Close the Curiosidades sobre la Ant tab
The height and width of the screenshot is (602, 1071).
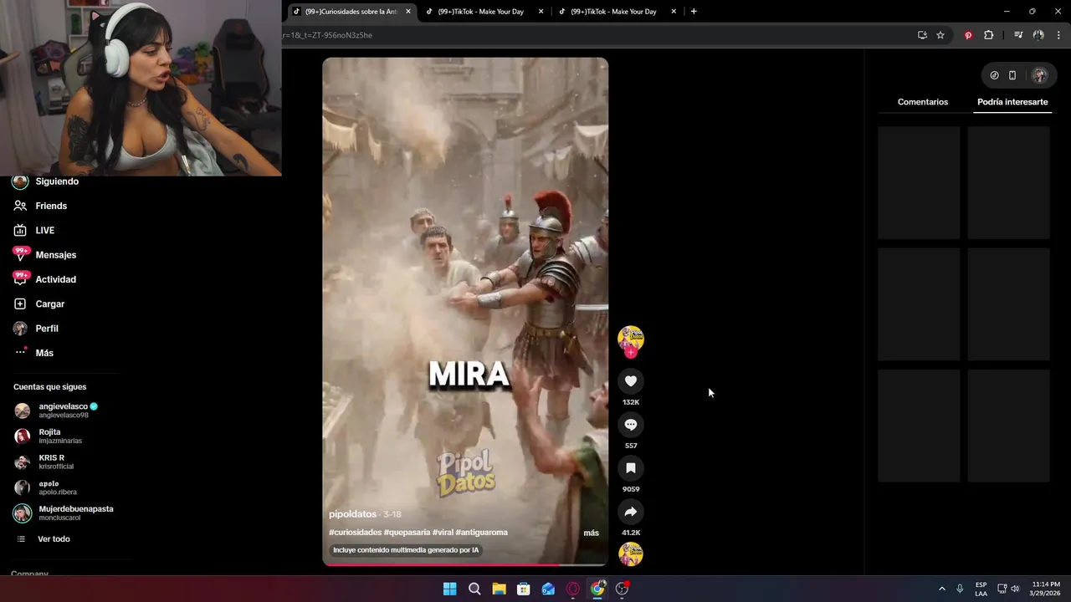point(408,12)
